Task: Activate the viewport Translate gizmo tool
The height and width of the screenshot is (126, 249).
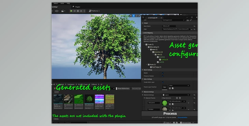Action: coord(134,16)
